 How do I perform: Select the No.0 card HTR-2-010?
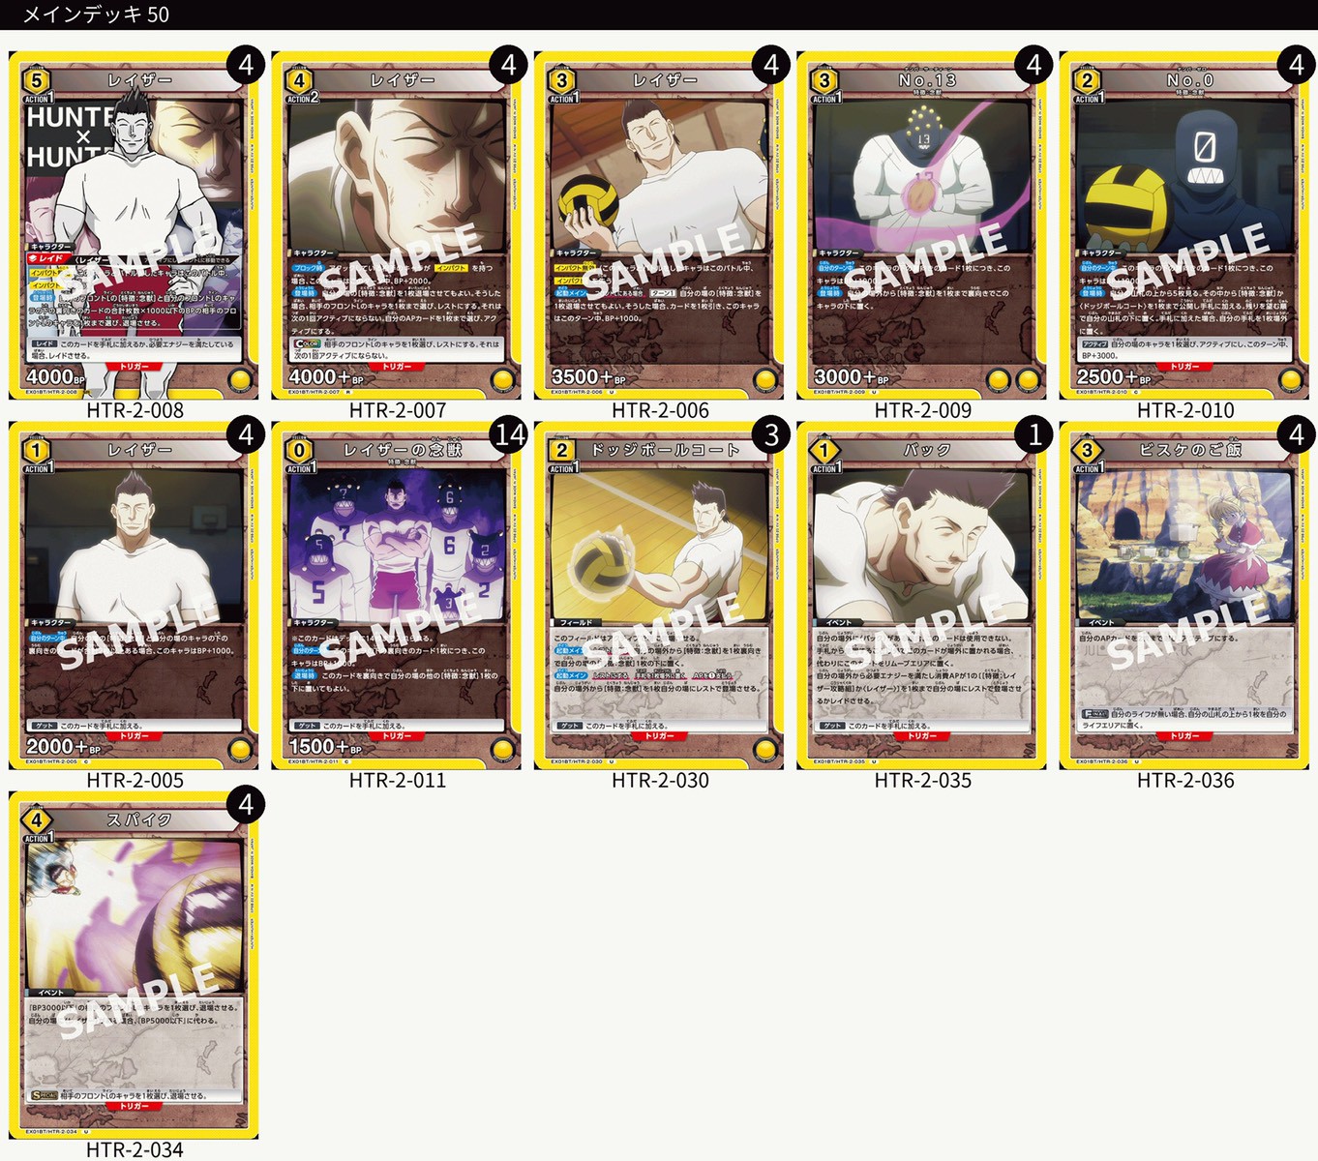[1184, 225]
